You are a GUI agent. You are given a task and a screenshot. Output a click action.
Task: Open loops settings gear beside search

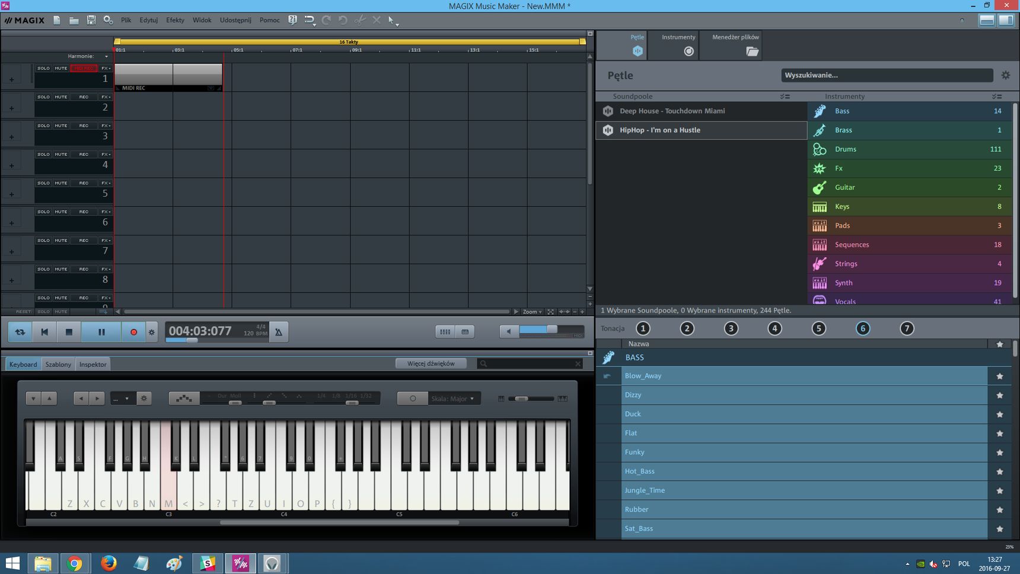[1005, 75]
